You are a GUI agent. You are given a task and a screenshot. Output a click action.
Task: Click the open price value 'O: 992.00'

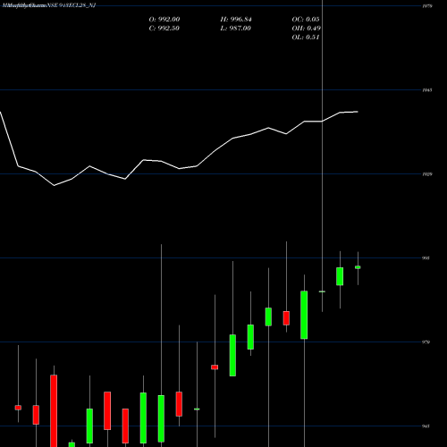click(164, 20)
